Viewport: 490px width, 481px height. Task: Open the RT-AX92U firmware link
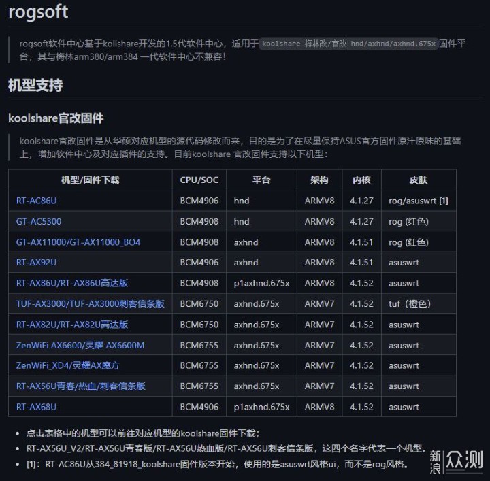[x=36, y=263]
